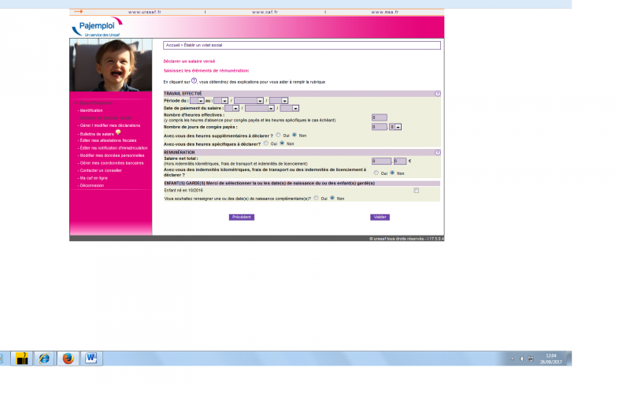Viewport: 630px width, 394px height.
Task: Click Espace Employeur heading in sidebar
Action: point(95,103)
